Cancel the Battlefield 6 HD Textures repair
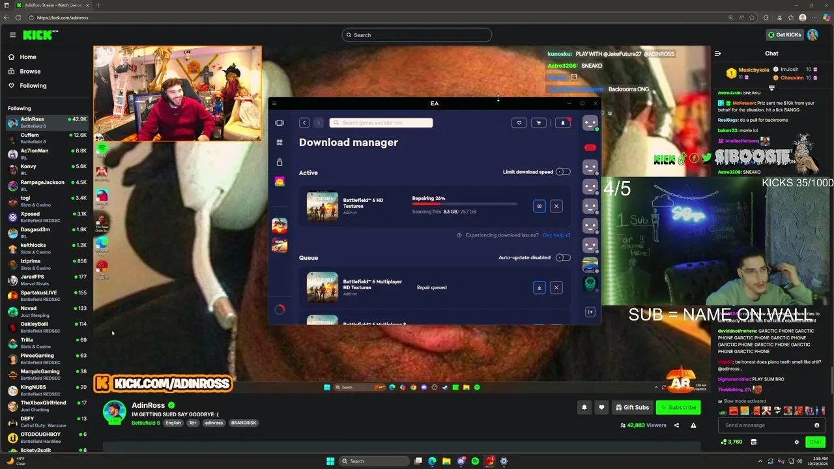 tap(556, 206)
